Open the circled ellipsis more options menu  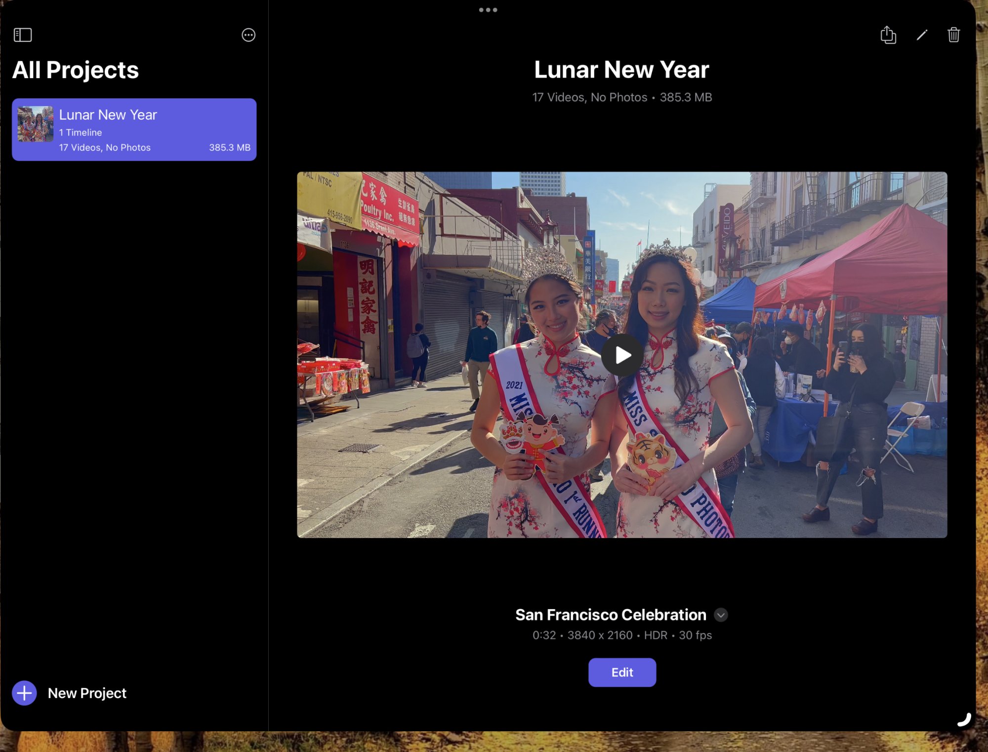(248, 35)
